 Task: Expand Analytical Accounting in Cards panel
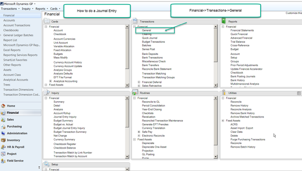coord(50,81)
